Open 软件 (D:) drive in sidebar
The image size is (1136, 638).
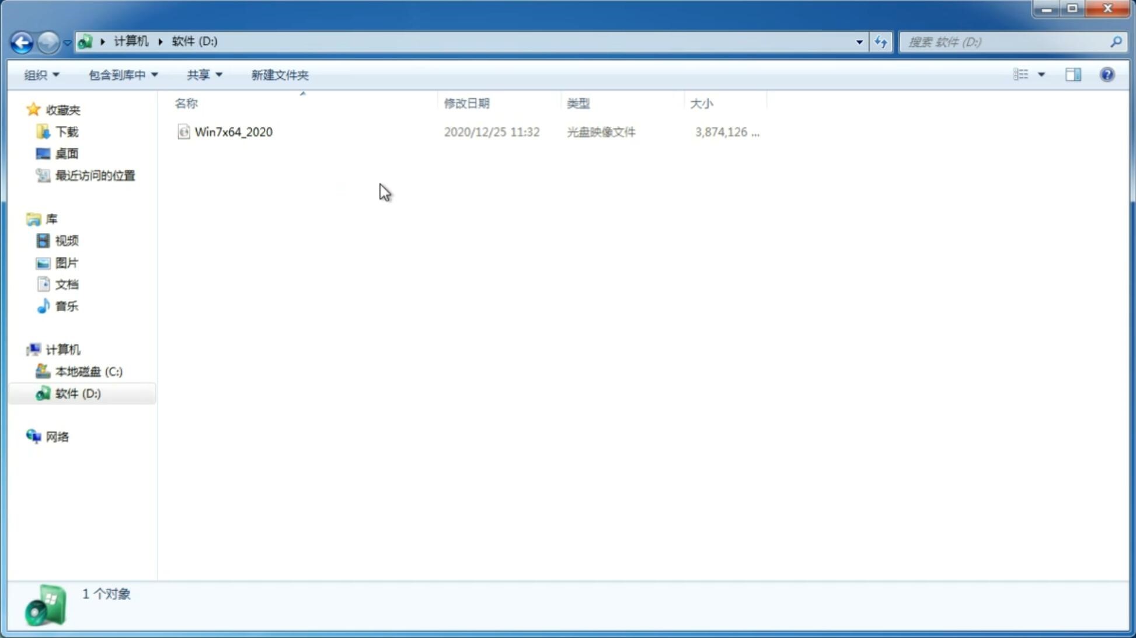click(x=76, y=393)
